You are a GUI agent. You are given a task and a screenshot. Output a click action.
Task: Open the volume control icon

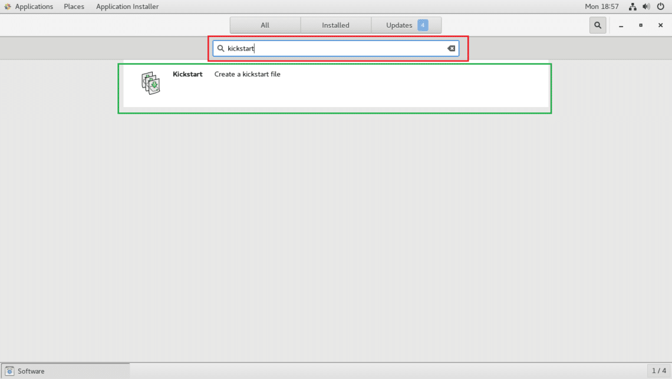pyautogui.click(x=646, y=6)
